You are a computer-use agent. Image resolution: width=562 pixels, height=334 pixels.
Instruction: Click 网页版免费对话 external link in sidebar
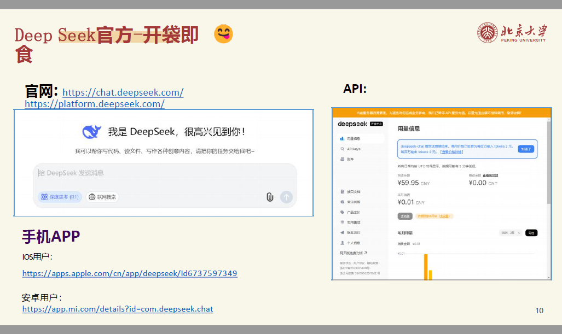[x=354, y=253]
